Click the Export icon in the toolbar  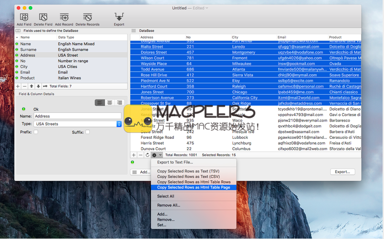pyautogui.click(x=119, y=18)
